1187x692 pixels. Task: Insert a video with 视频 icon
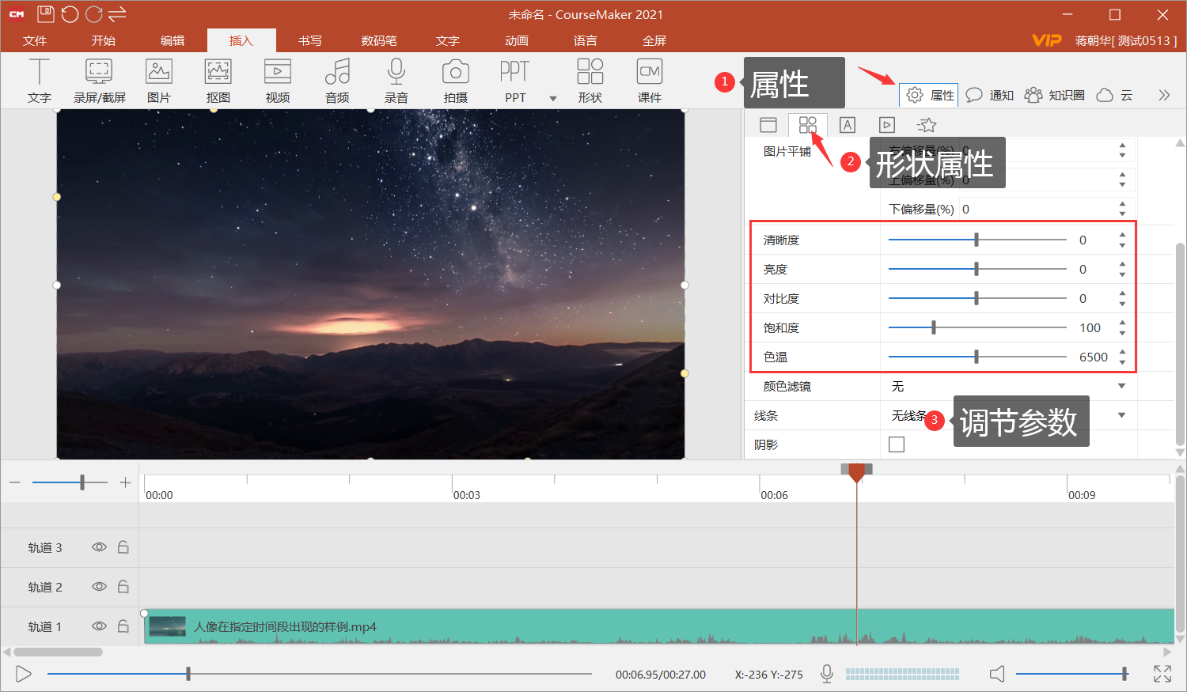[278, 81]
